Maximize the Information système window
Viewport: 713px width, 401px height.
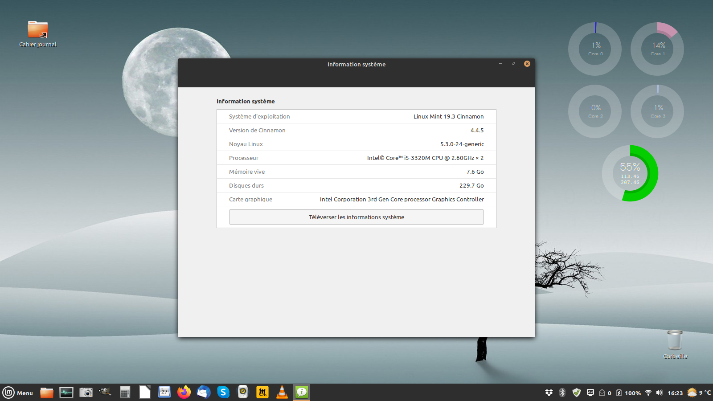514,64
